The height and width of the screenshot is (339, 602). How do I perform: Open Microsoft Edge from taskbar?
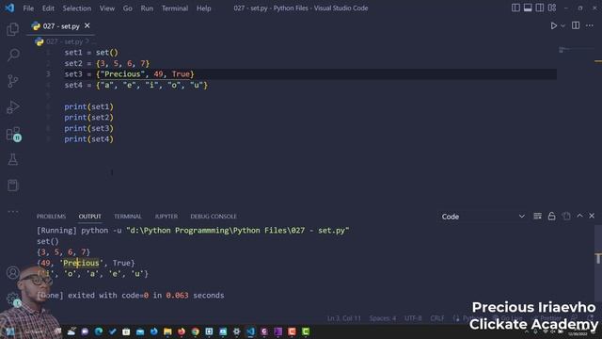click(x=99, y=331)
